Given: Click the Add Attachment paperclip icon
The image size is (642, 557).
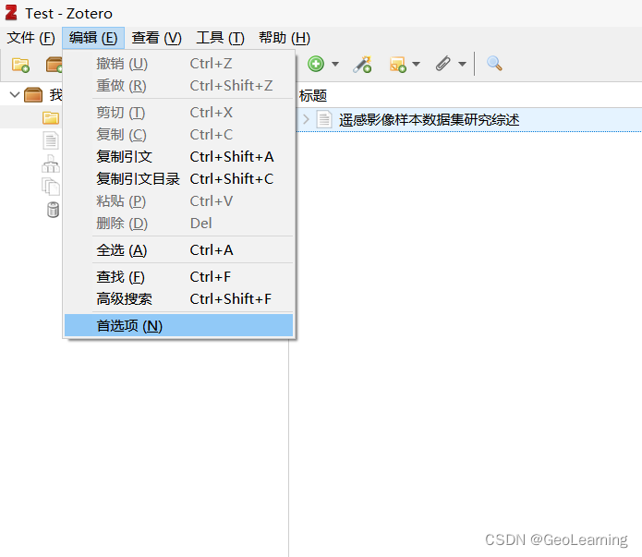Looking at the screenshot, I should [x=443, y=64].
